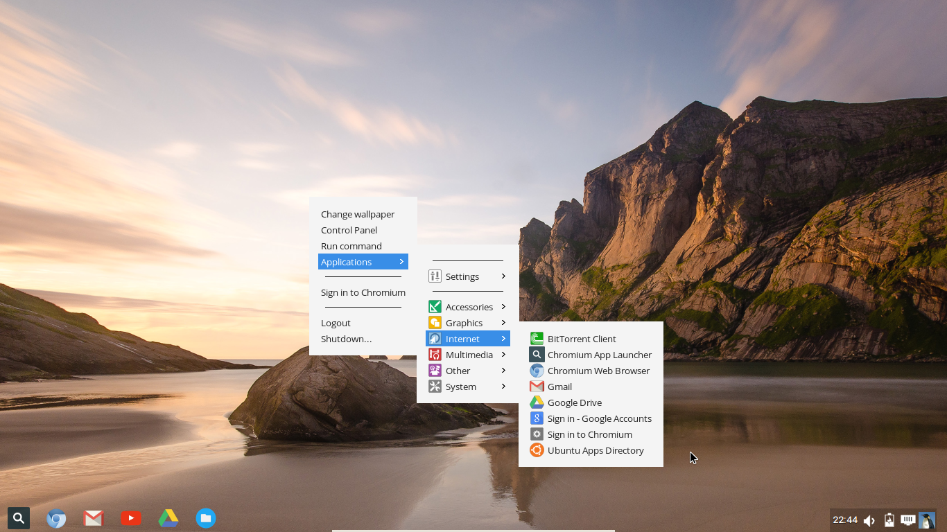The height and width of the screenshot is (532, 947).
Task: Click the clock showing 22:44
Action: point(845,520)
